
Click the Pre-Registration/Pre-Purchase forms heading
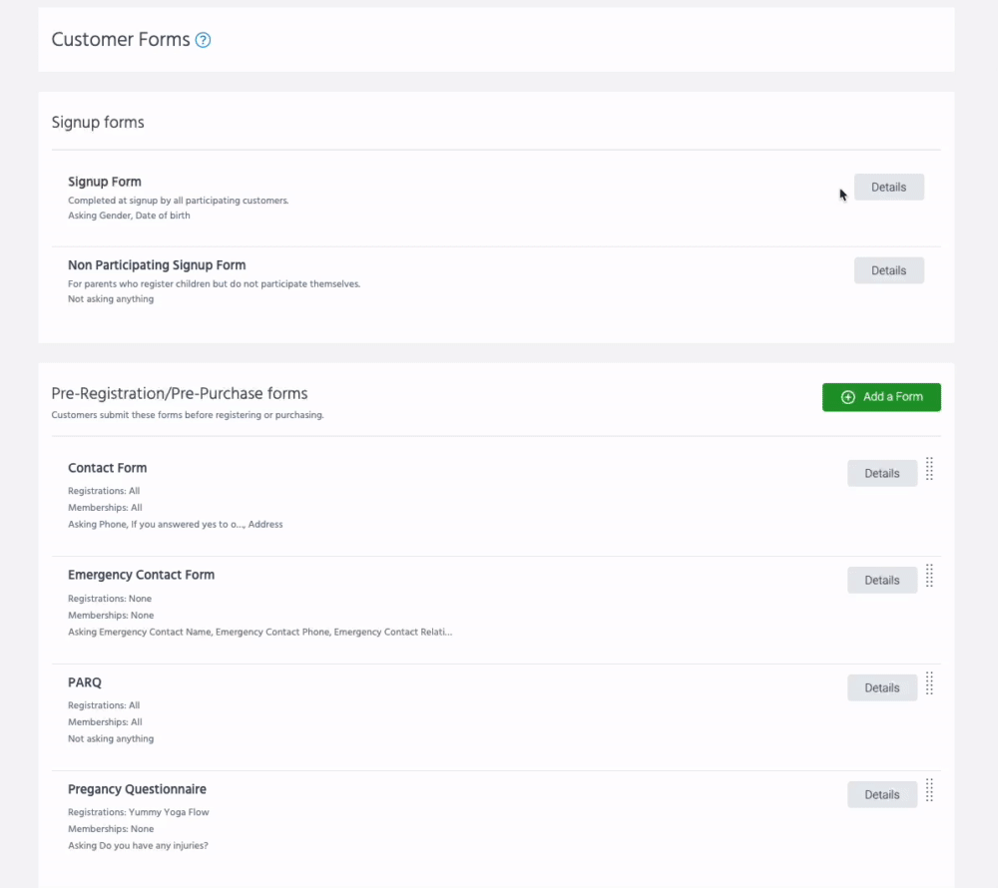click(x=180, y=394)
